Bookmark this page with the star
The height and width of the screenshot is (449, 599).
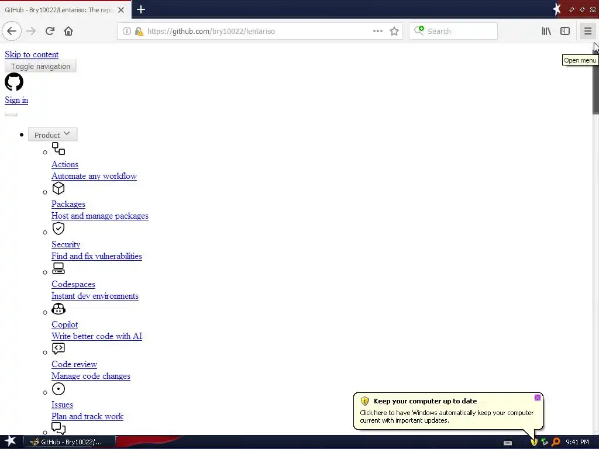pyautogui.click(x=394, y=32)
